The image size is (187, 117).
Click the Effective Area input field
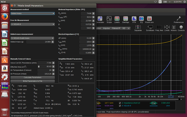[46, 67]
